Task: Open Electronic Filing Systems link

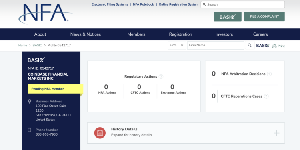Action: [x=110, y=4]
